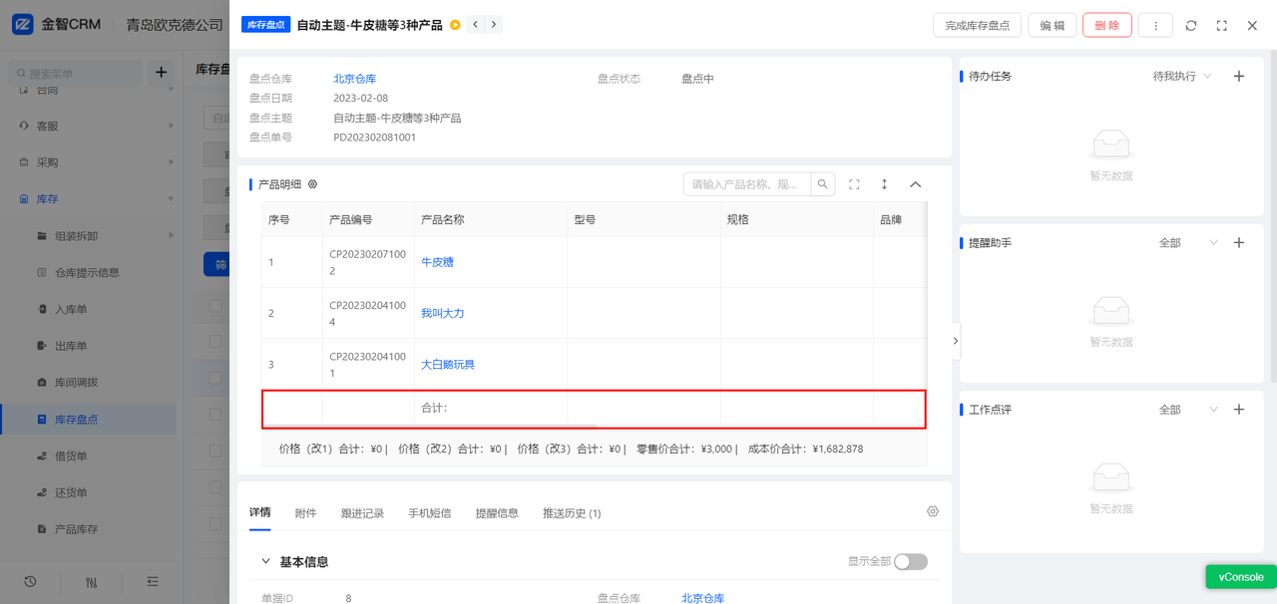Click the plus icon next to menu search
The width and height of the screenshot is (1277, 604).
click(x=162, y=73)
